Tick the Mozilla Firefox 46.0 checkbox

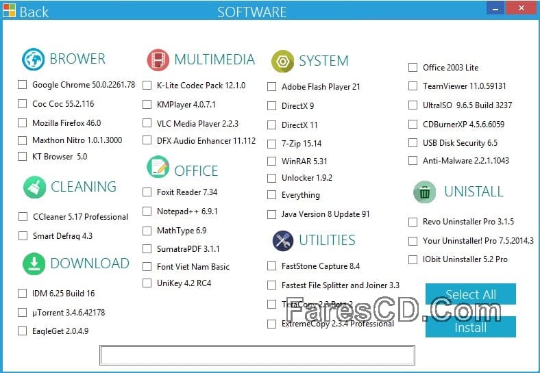tap(23, 123)
